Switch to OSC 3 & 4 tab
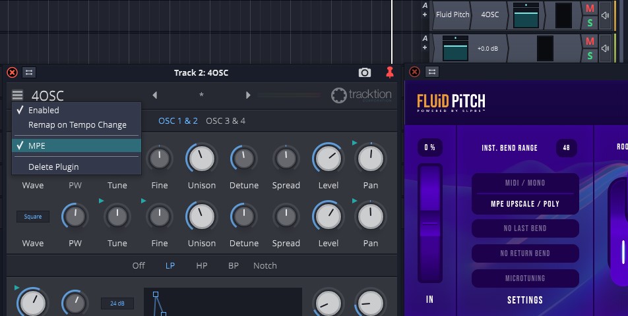Image resolution: width=628 pixels, height=316 pixels. point(226,120)
